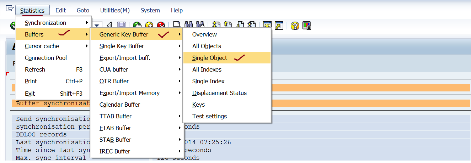The width and height of the screenshot is (471, 163).
Task: Click the '07:25:26' timestamp value
Action: (x=215, y=142)
